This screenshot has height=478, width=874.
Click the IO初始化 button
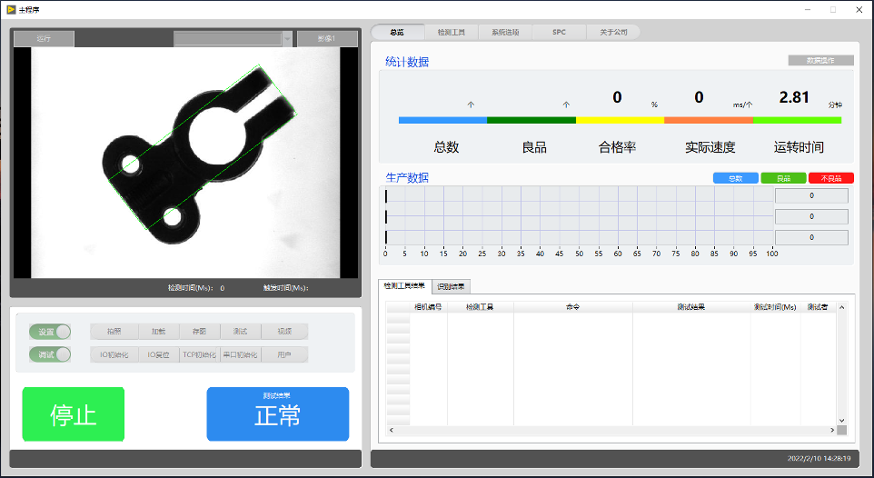pyautogui.click(x=113, y=354)
